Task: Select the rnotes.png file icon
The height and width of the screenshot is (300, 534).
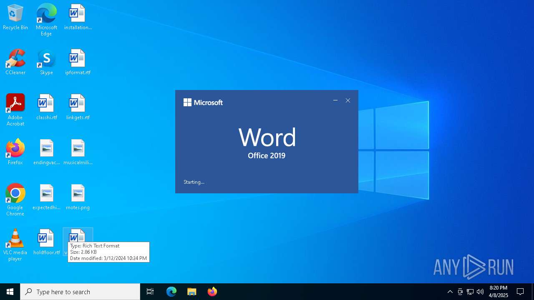Action: pyautogui.click(x=78, y=197)
